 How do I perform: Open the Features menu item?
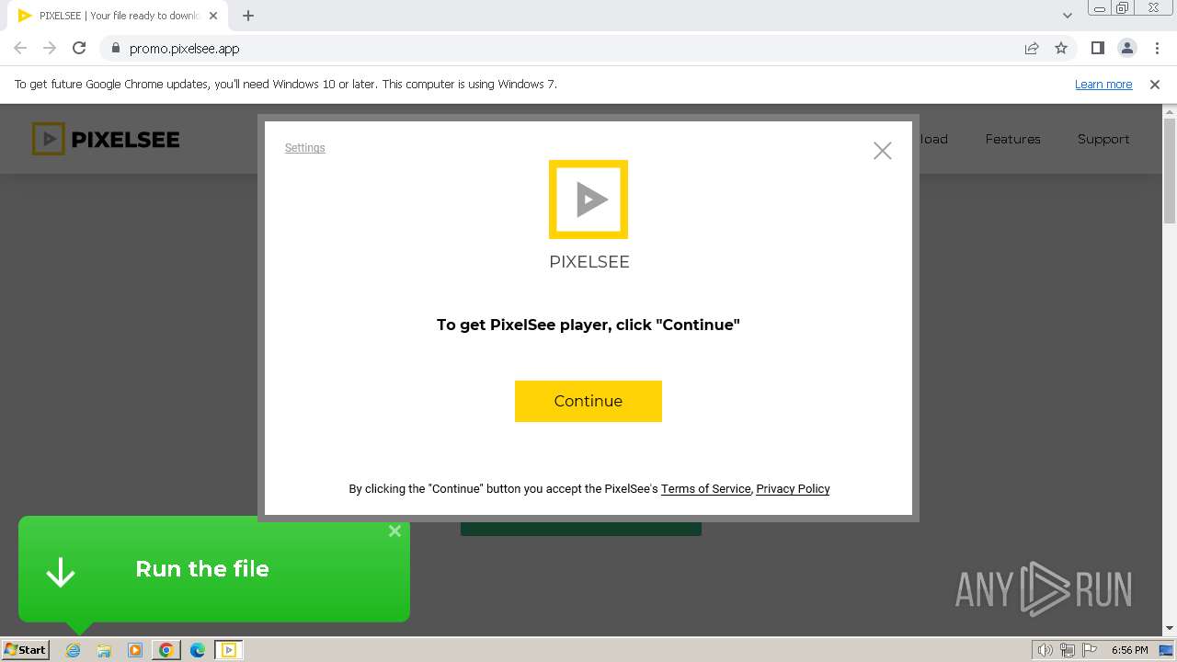tap(1012, 139)
